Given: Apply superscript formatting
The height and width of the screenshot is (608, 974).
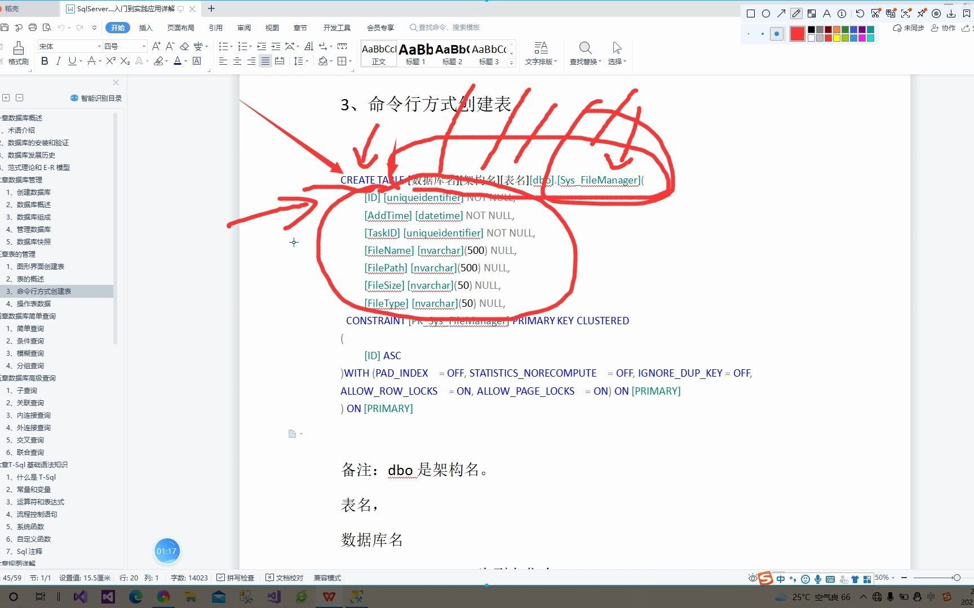Looking at the screenshot, I should (x=111, y=61).
